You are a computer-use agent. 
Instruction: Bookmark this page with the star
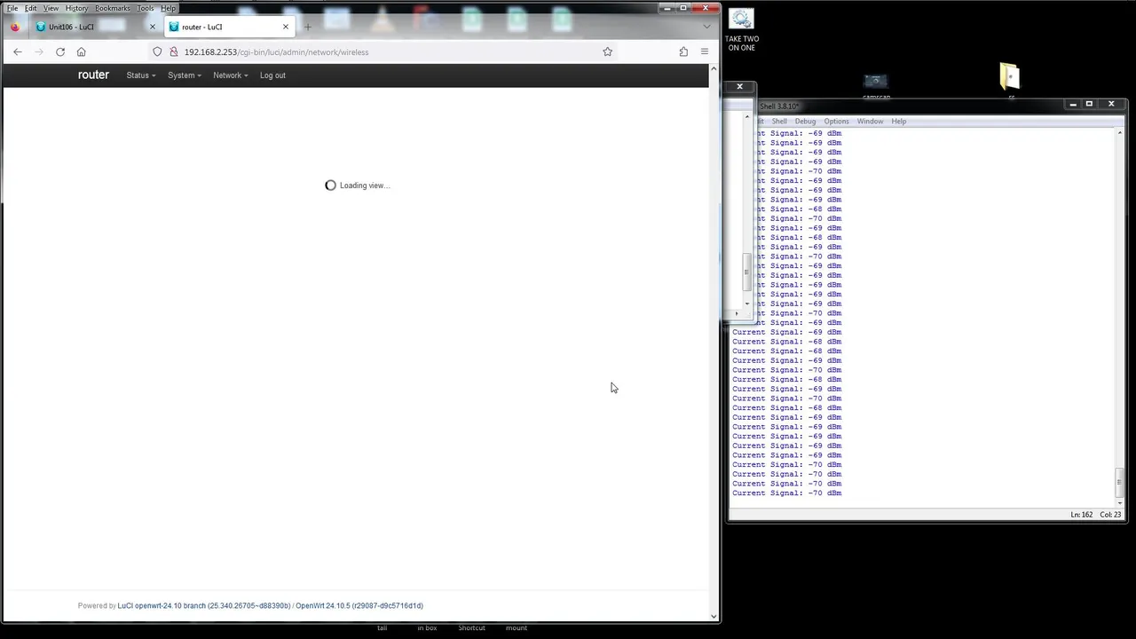pos(608,51)
